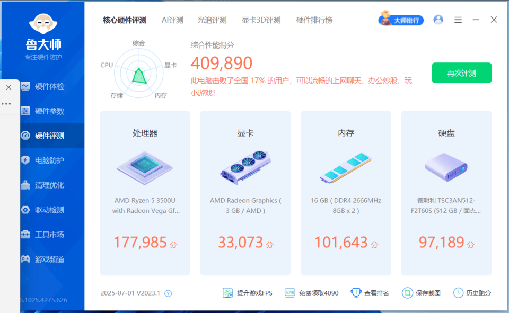Screen dimensions: 509x313
Task: Click 保存截图 to save screenshot
Action: 422,293
